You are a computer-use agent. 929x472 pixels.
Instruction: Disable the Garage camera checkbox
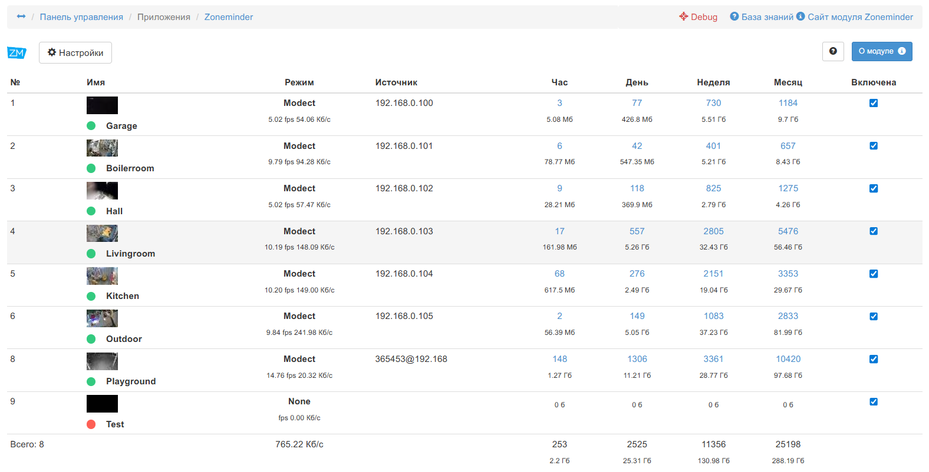pos(873,103)
